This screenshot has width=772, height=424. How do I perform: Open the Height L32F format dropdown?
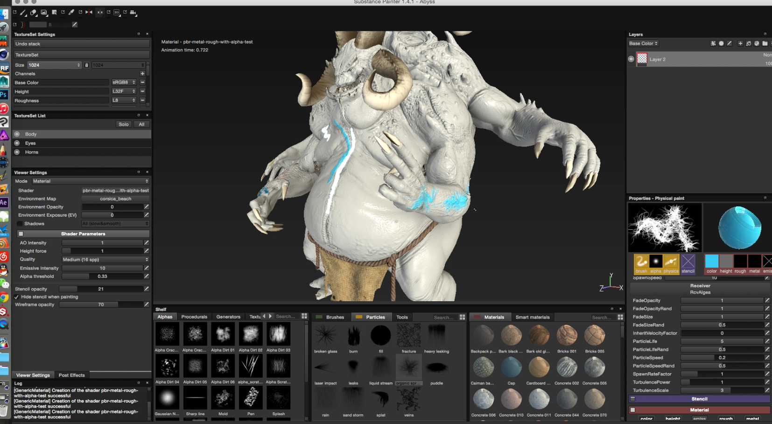point(124,91)
